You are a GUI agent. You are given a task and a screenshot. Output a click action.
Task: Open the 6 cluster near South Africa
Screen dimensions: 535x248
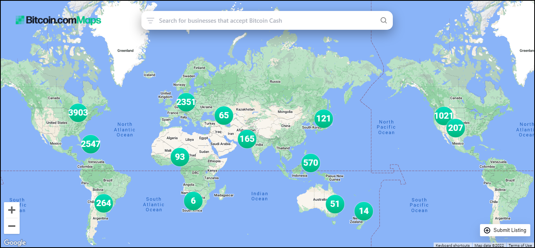point(193,201)
